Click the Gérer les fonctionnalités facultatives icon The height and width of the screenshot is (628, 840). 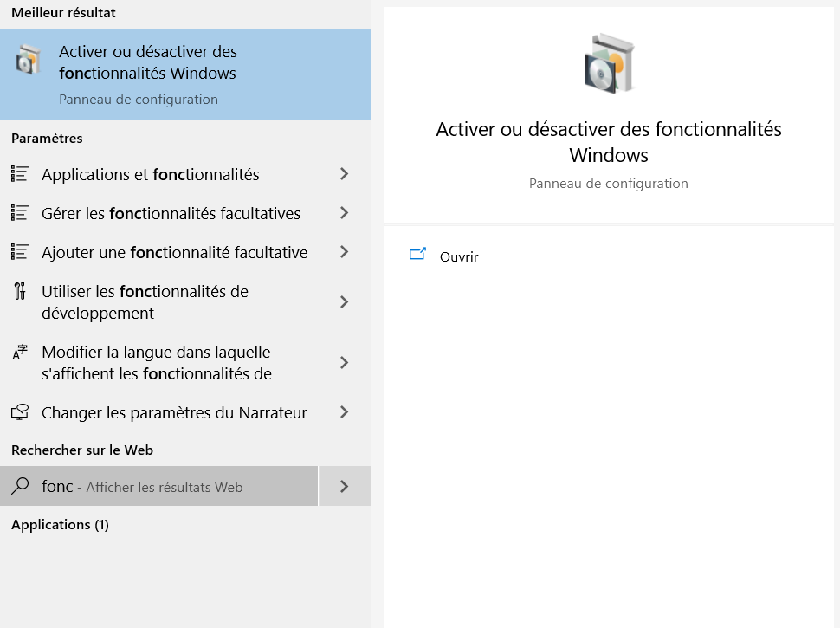point(20,213)
